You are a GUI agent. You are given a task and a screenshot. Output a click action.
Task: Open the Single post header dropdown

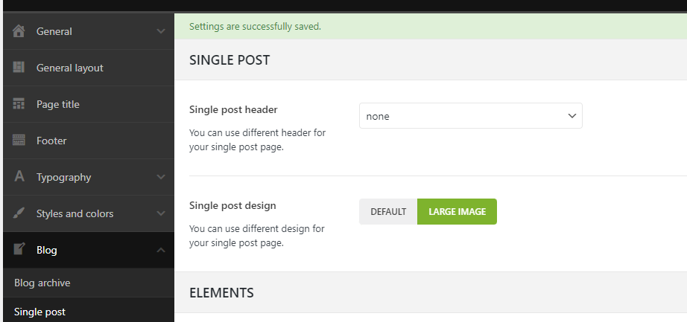(x=470, y=116)
